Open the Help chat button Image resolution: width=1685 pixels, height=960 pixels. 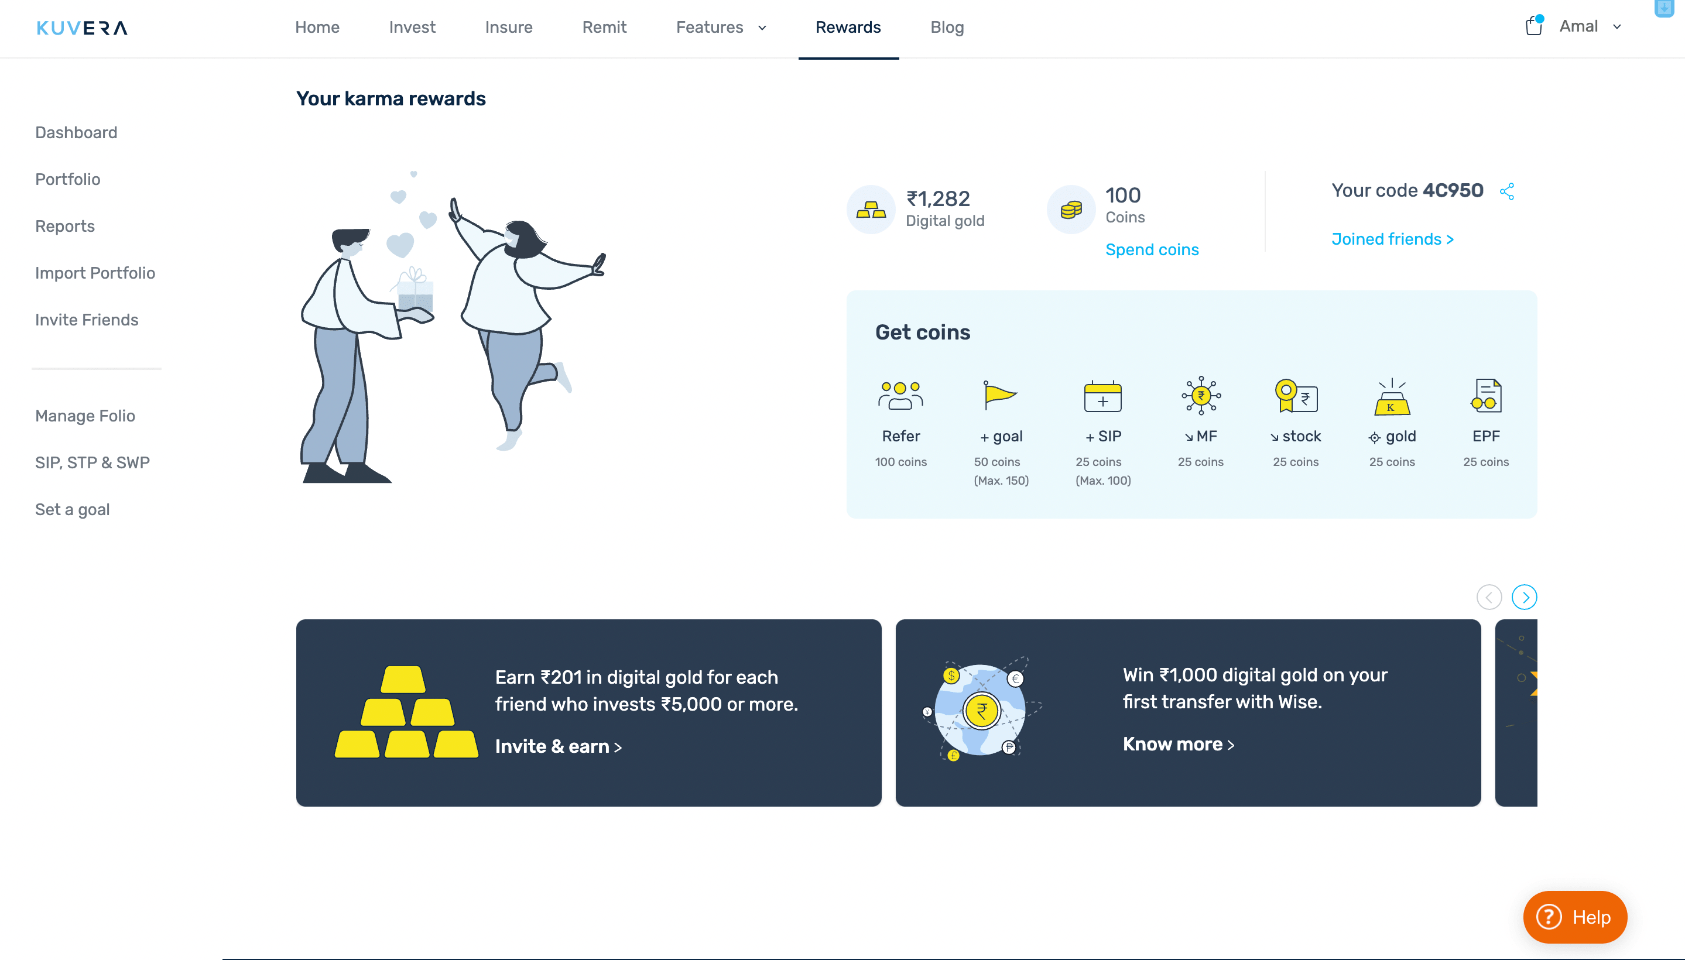click(1574, 917)
